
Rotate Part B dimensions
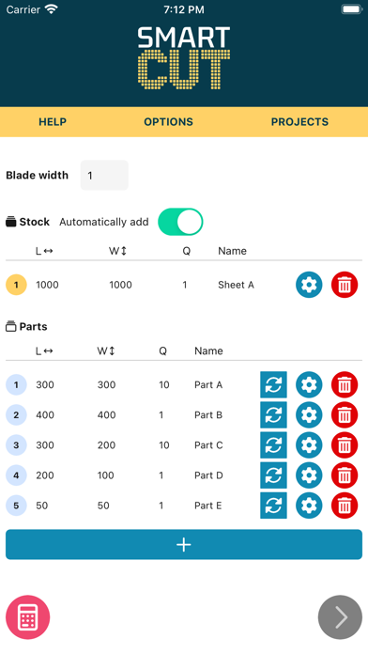[x=273, y=414]
